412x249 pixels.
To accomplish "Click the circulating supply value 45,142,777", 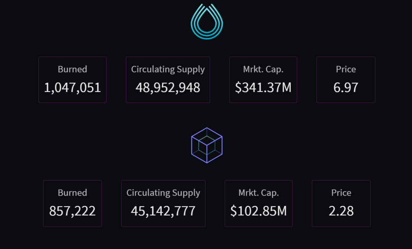I will (x=163, y=211).
